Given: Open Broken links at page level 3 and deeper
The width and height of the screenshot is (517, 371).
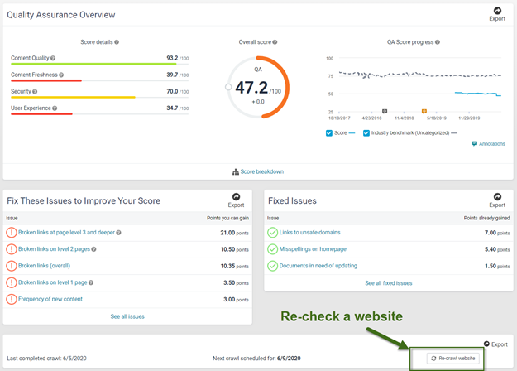Looking at the screenshot, I should [x=67, y=233].
